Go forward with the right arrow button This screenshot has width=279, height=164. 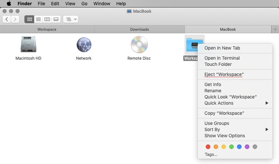(x=15, y=19)
